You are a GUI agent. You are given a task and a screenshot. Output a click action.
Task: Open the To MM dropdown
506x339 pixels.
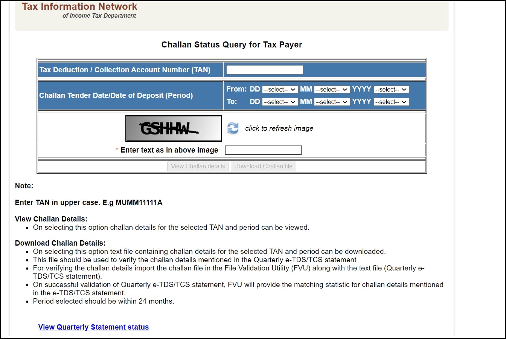tap(332, 102)
